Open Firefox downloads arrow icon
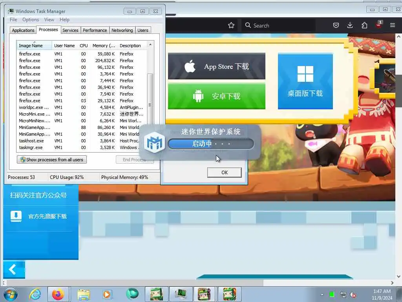This screenshot has height=302, width=402. point(350,25)
